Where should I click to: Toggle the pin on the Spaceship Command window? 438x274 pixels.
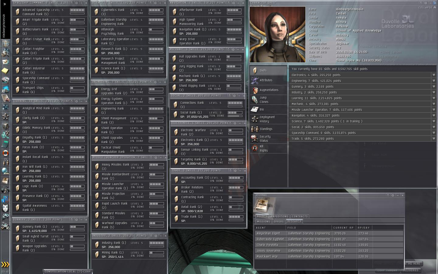pyautogui.click(x=76, y=3)
